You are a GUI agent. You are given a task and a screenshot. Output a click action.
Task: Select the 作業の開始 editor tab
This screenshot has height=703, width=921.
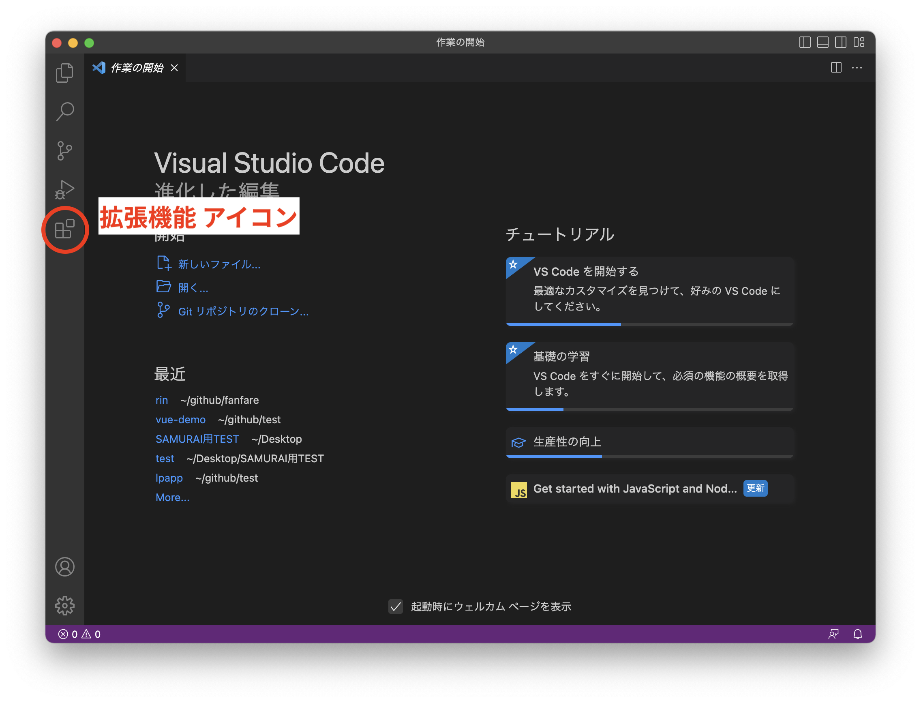click(x=137, y=68)
